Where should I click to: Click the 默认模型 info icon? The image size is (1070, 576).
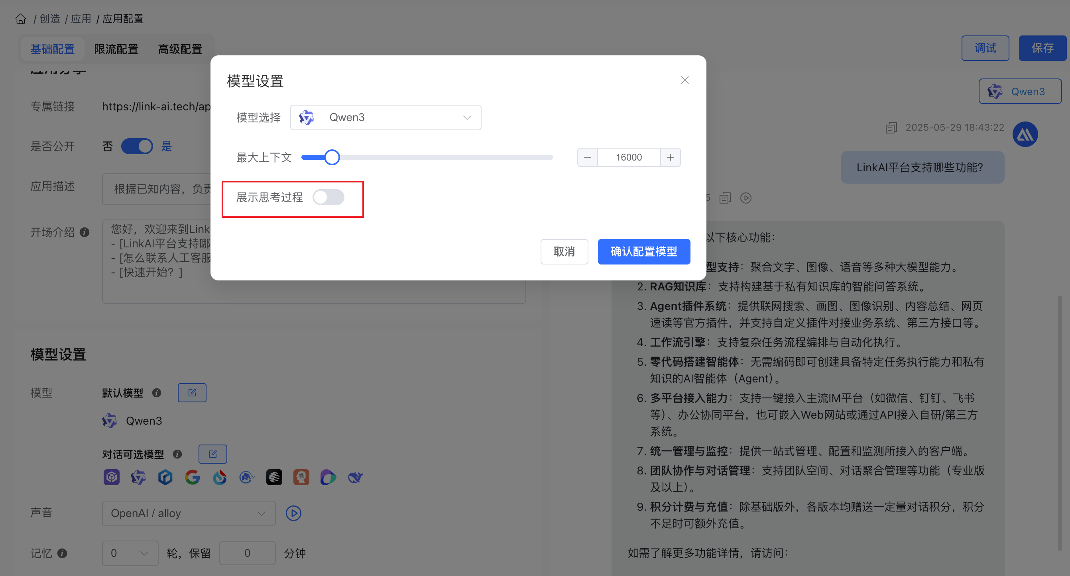(x=156, y=393)
